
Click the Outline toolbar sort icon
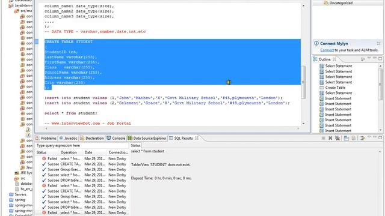click(363, 59)
